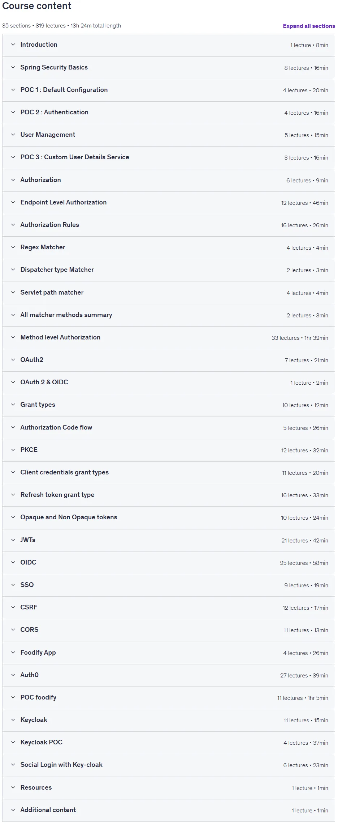Viewport: 338px width, 824px height.
Task: Open the Method level Authorization section
Action: [169, 338]
